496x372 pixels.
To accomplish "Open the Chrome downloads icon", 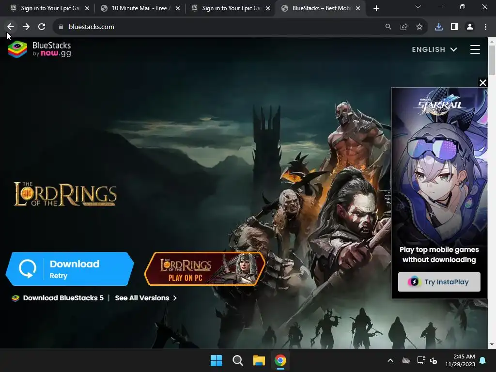I will pyautogui.click(x=439, y=27).
